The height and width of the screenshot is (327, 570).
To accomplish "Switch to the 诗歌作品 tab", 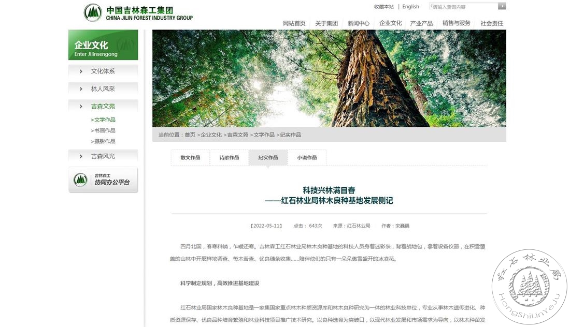I will click(x=230, y=157).
